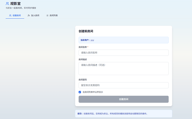
Task: Click the 提示 hint message box
Action: pyautogui.click(x=124, y=114)
